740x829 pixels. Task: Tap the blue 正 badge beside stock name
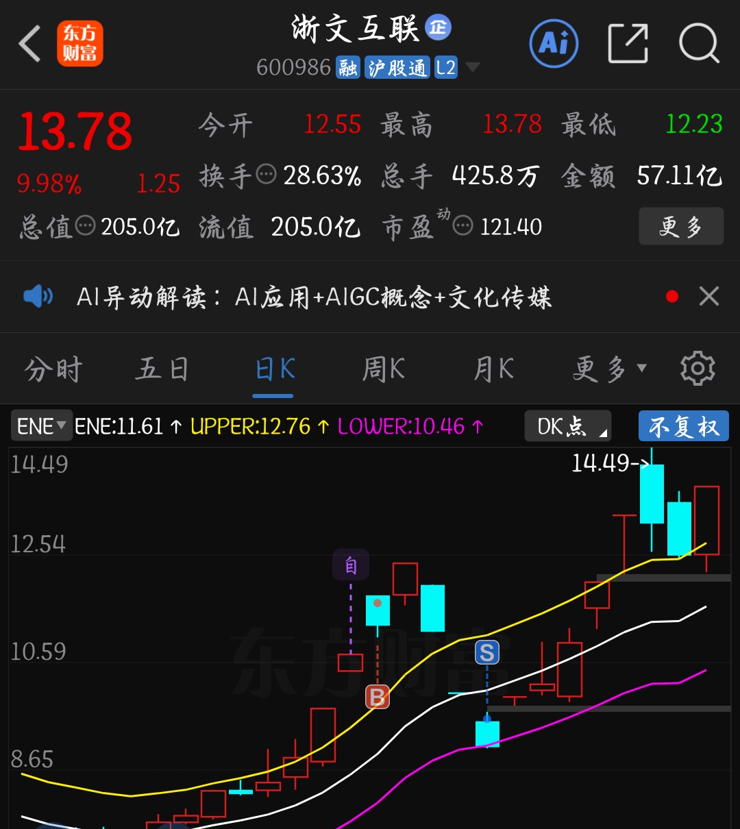(x=439, y=27)
